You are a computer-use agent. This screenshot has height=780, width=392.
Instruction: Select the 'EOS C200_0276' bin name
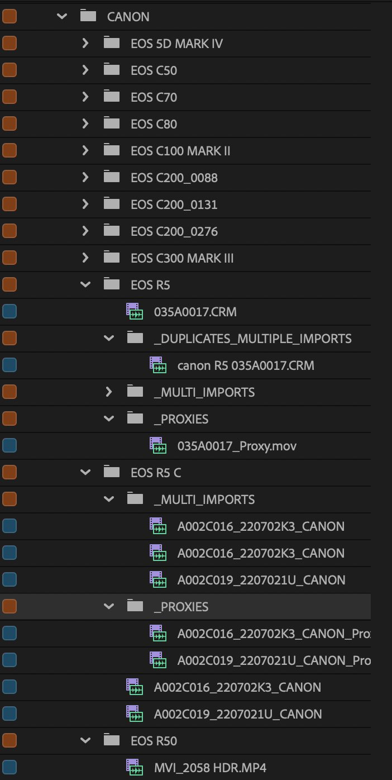click(x=174, y=231)
